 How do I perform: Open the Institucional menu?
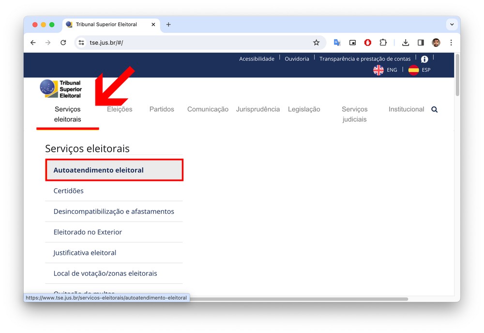pos(406,109)
